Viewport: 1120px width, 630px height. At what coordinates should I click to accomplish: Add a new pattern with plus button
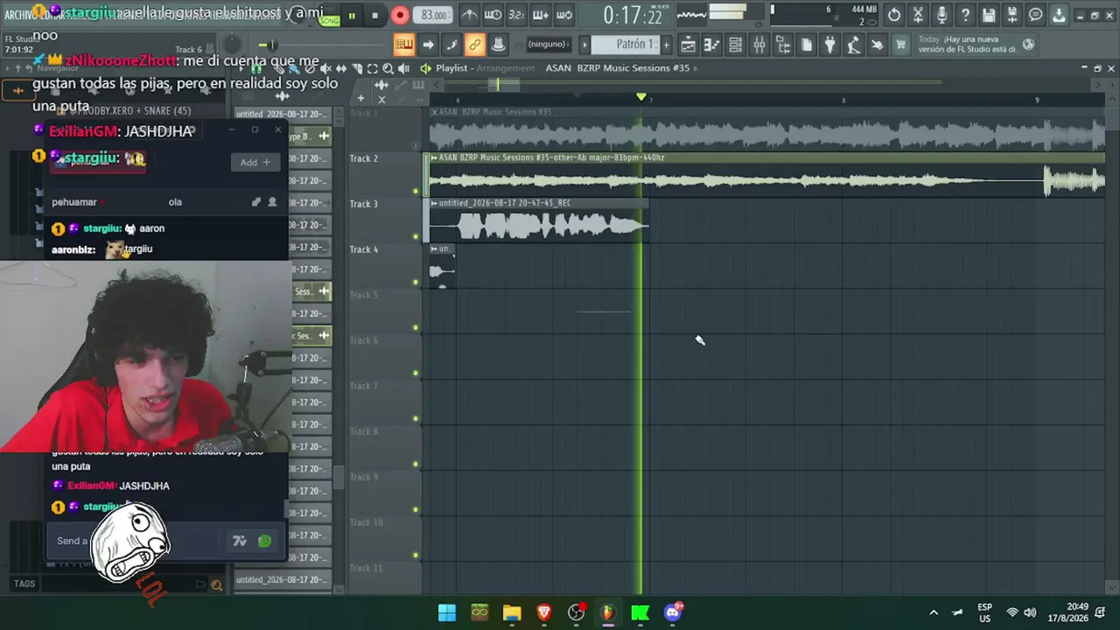click(x=666, y=45)
